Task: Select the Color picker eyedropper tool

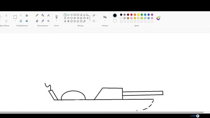Action: tap(43, 21)
